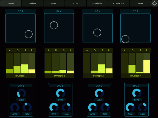This screenshot has height=118, width=158.
Task: Adjust the Amp knob below Envelope 2
Action: pos(54,107)
